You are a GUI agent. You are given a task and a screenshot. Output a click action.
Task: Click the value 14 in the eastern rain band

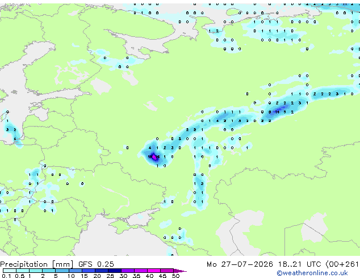click(277, 112)
